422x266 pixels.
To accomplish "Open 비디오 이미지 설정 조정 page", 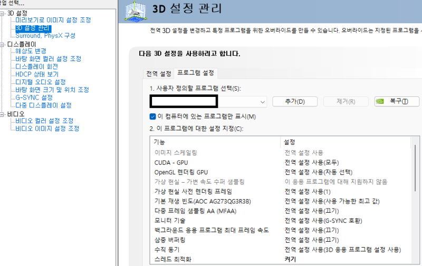I will pos(47,129).
